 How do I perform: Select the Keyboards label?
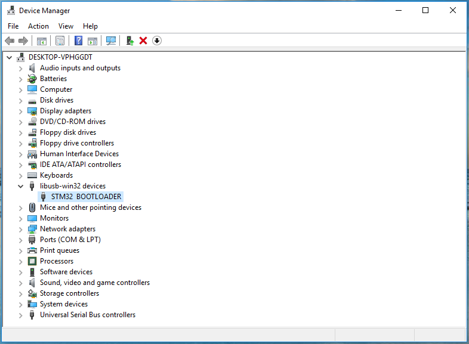[x=56, y=175]
